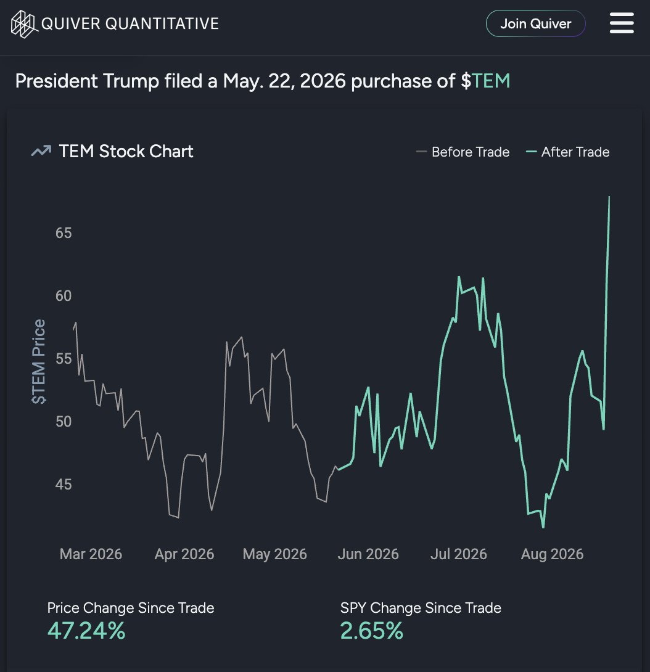650x672 pixels.
Task: Click the SPY Change Since Trade label
Action: pos(421,608)
